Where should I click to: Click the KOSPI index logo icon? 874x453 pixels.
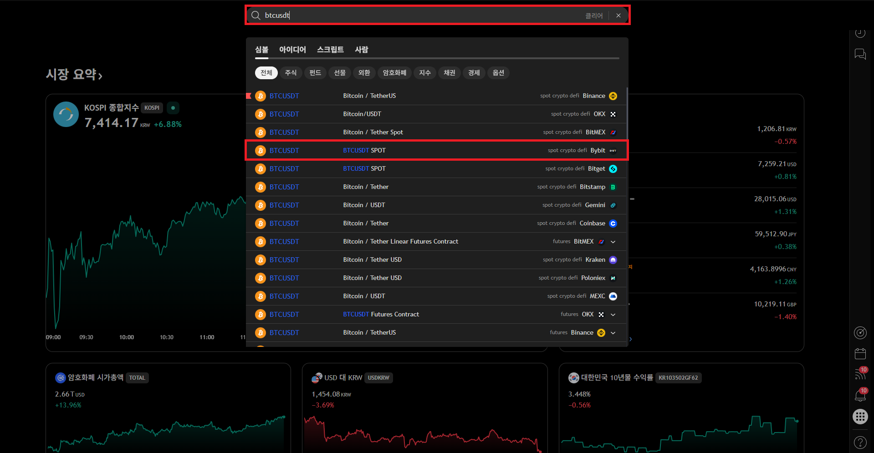pos(66,114)
